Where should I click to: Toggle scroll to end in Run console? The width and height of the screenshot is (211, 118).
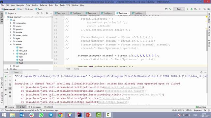(x=10, y=88)
